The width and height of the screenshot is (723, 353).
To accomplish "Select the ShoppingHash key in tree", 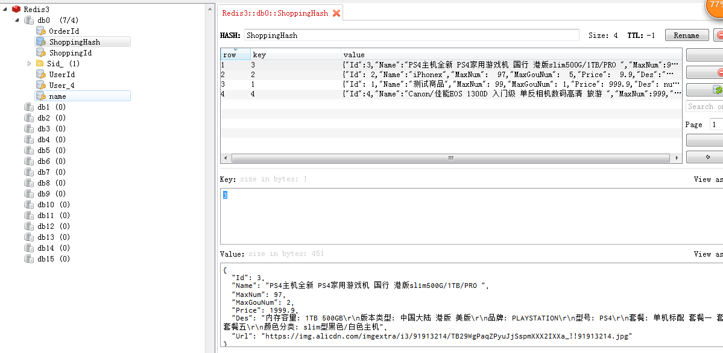I will click(83, 42).
